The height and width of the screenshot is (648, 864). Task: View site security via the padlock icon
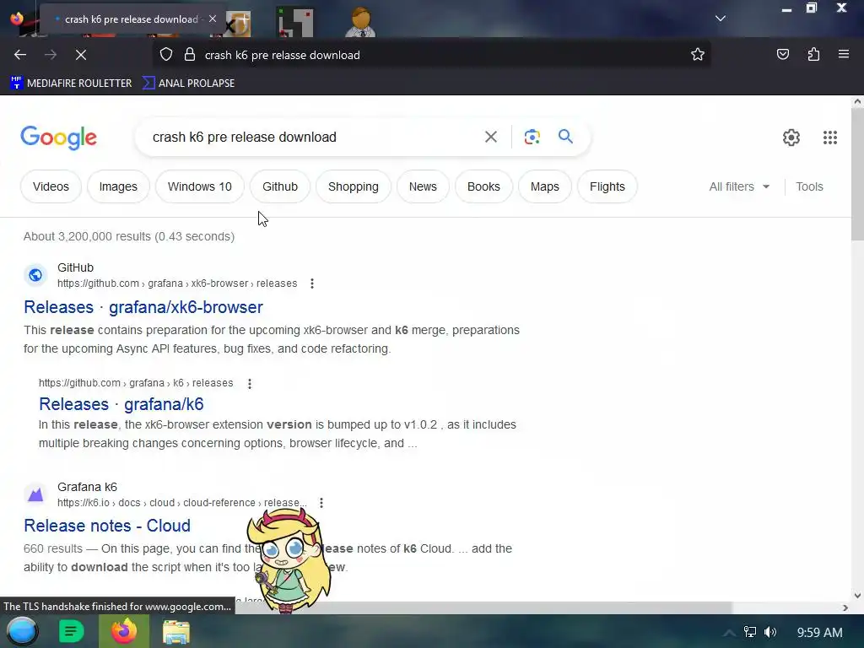pyautogui.click(x=190, y=55)
